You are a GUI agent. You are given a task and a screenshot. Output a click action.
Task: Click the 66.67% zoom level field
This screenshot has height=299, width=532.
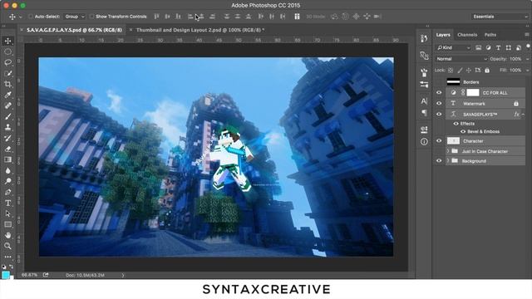point(30,275)
